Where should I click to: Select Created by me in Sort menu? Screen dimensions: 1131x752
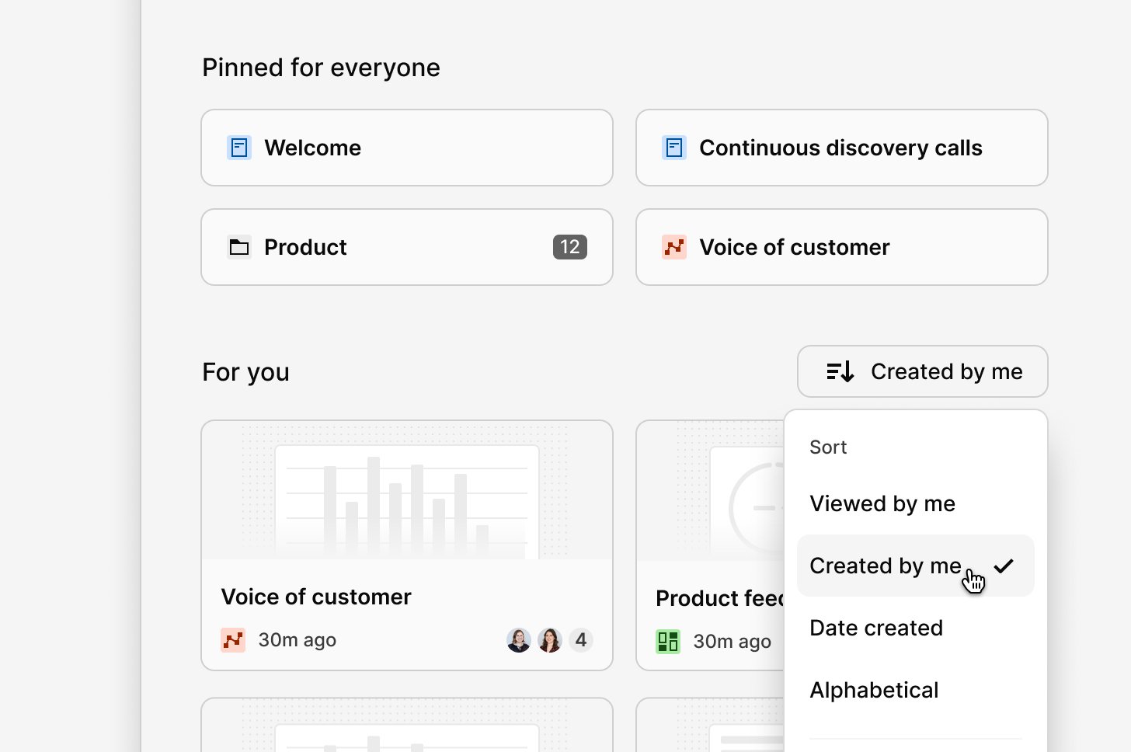[916, 566]
